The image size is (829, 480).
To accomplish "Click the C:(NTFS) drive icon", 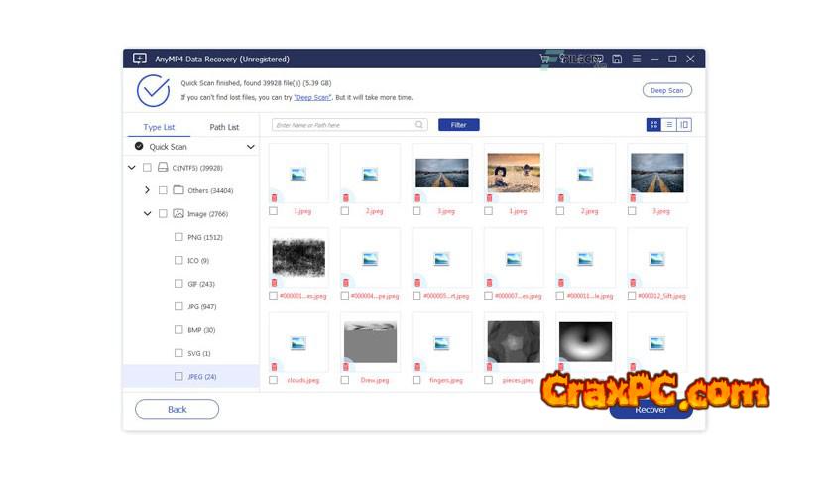I will tap(163, 167).
